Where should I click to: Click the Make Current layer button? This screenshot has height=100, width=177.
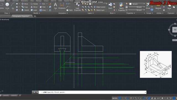[x=100, y=7]
